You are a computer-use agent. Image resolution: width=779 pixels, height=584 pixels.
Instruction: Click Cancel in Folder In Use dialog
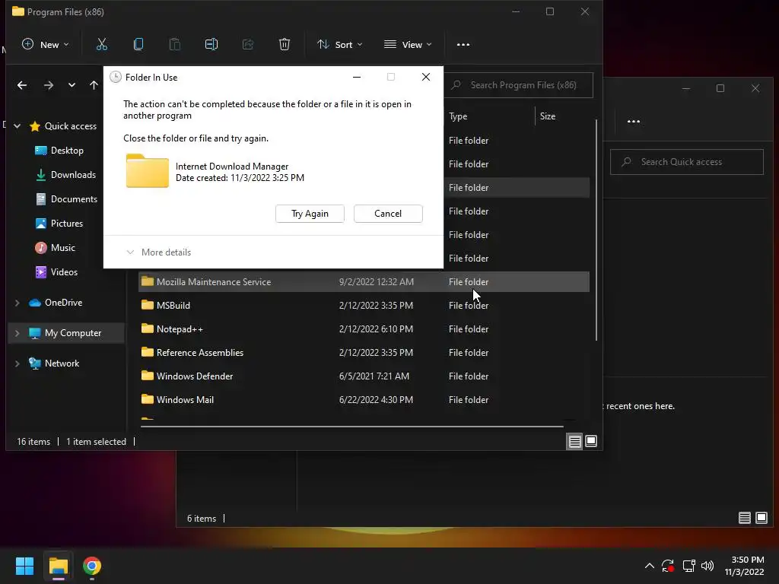click(388, 214)
